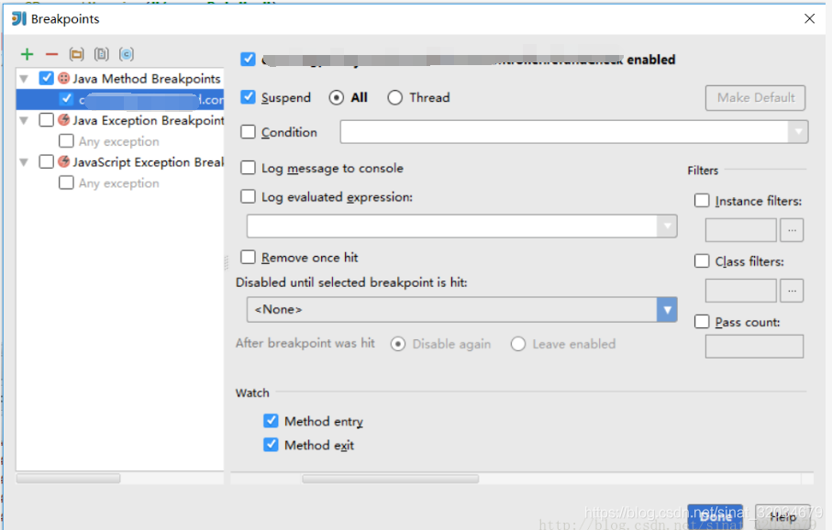
Task: Enable Any exception under JavaScript Exception Breakpoints
Action: [x=66, y=183]
